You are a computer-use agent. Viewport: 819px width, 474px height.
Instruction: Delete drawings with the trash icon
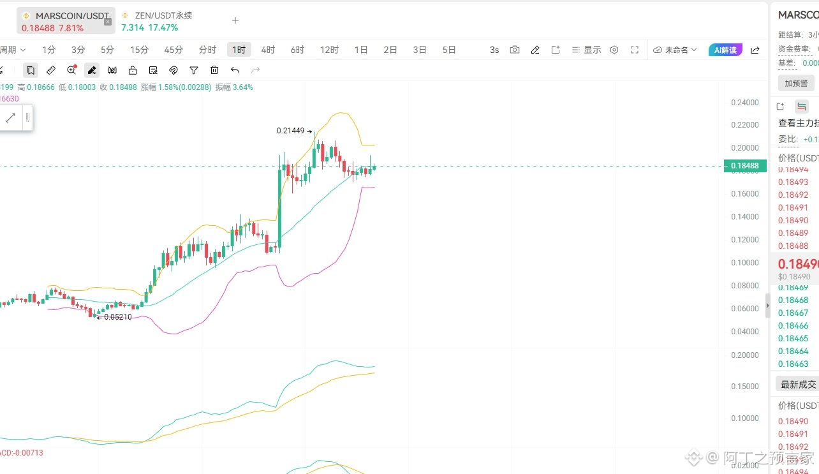(214, 70)
